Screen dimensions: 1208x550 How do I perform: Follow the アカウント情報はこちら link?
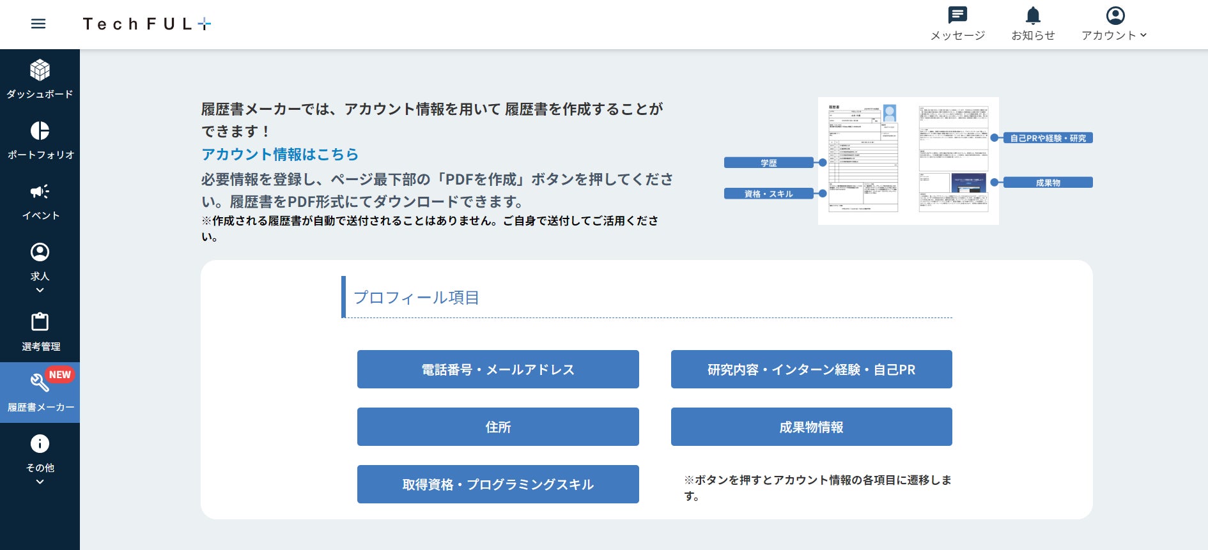click(280, 154)
